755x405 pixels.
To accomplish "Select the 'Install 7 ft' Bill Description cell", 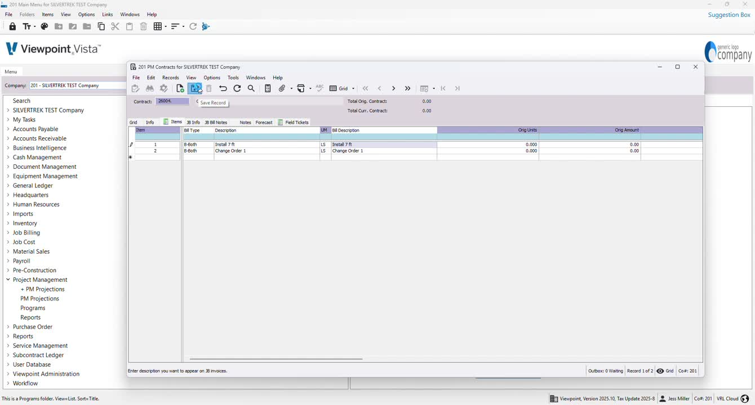I will tap(384, 145).
